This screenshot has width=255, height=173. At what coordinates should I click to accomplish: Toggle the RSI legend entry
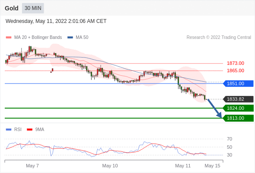point(14,130)
